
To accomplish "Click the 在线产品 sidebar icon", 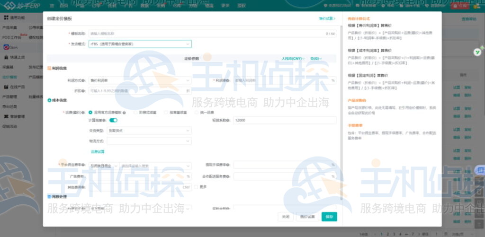I will click(6, 87).
